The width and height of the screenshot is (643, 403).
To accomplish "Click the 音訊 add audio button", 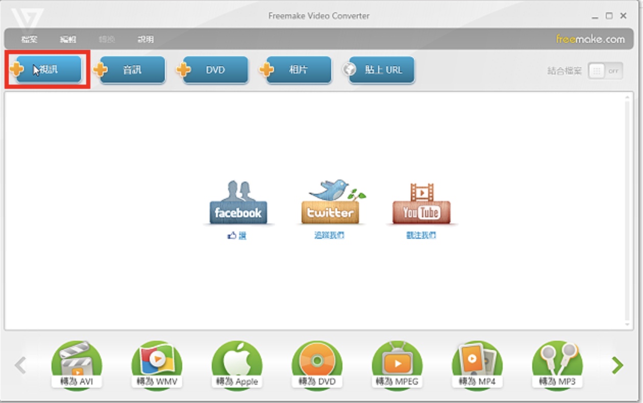I will tap(132, 69).
